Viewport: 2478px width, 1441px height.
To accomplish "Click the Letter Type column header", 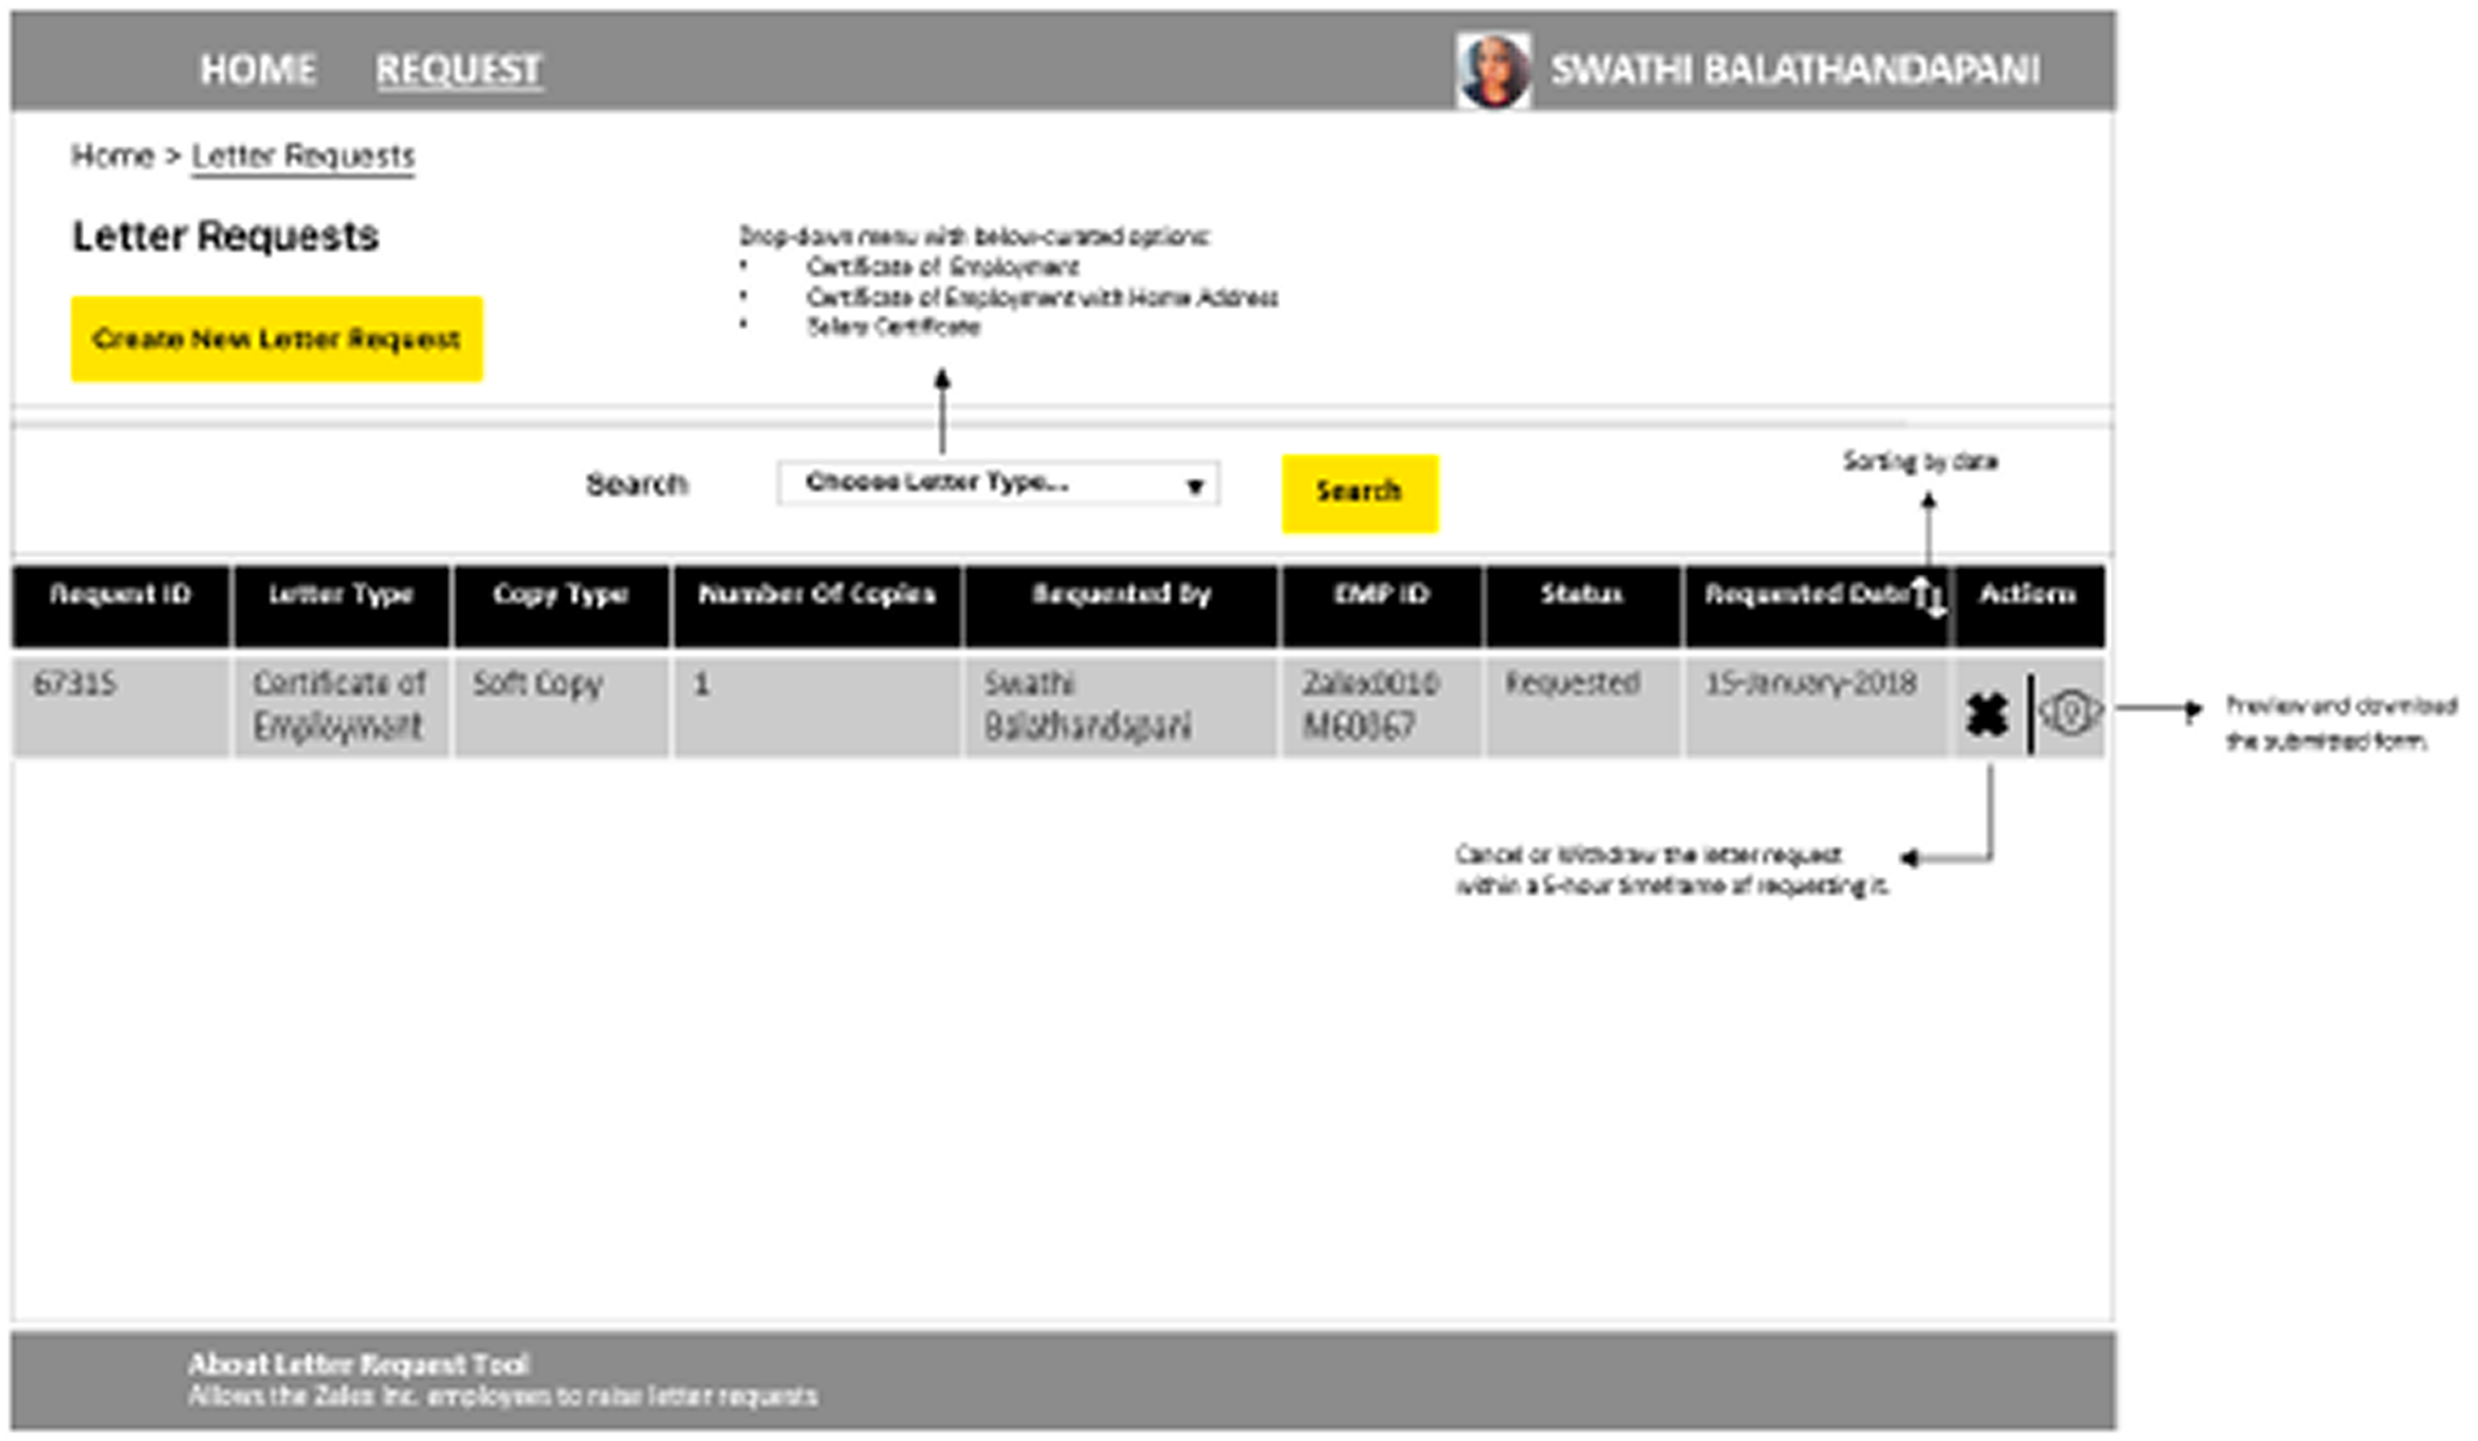I will [x=342, y=606].
